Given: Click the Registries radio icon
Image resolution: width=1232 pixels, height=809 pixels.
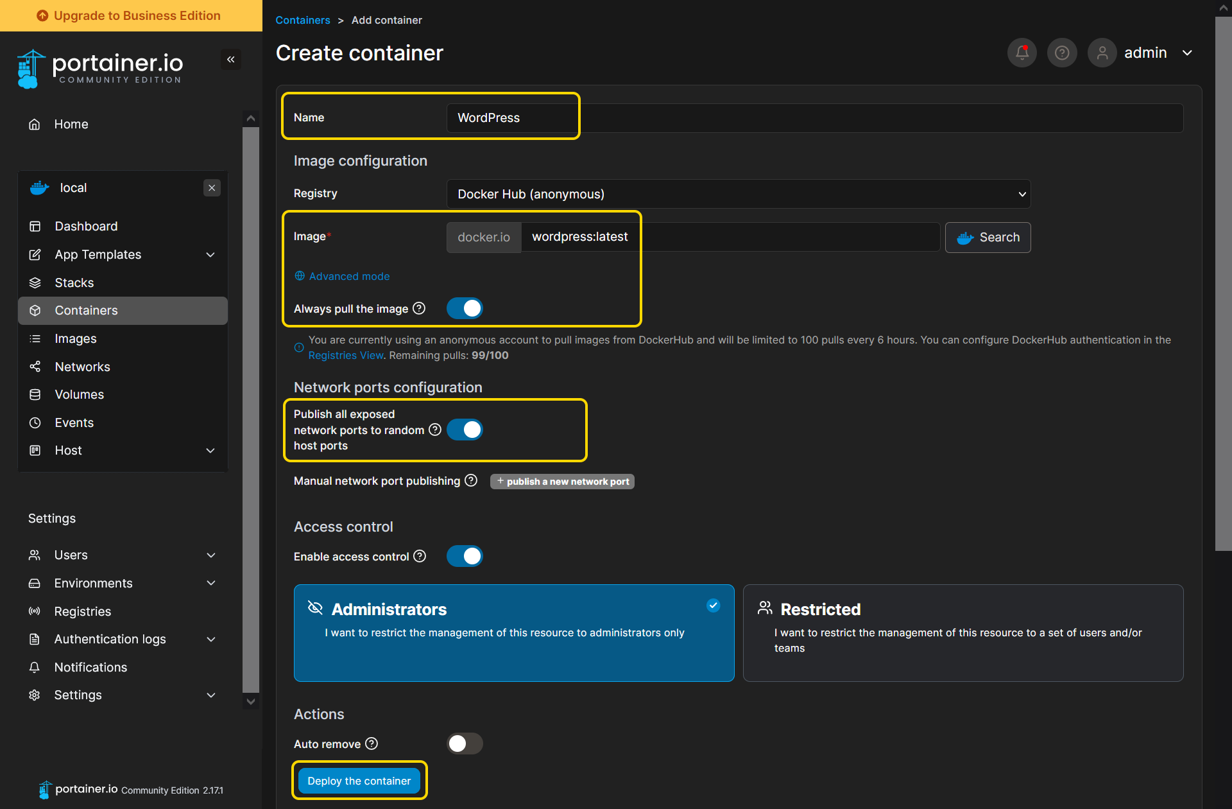Looking at the screenshot, I should point(35,611).
